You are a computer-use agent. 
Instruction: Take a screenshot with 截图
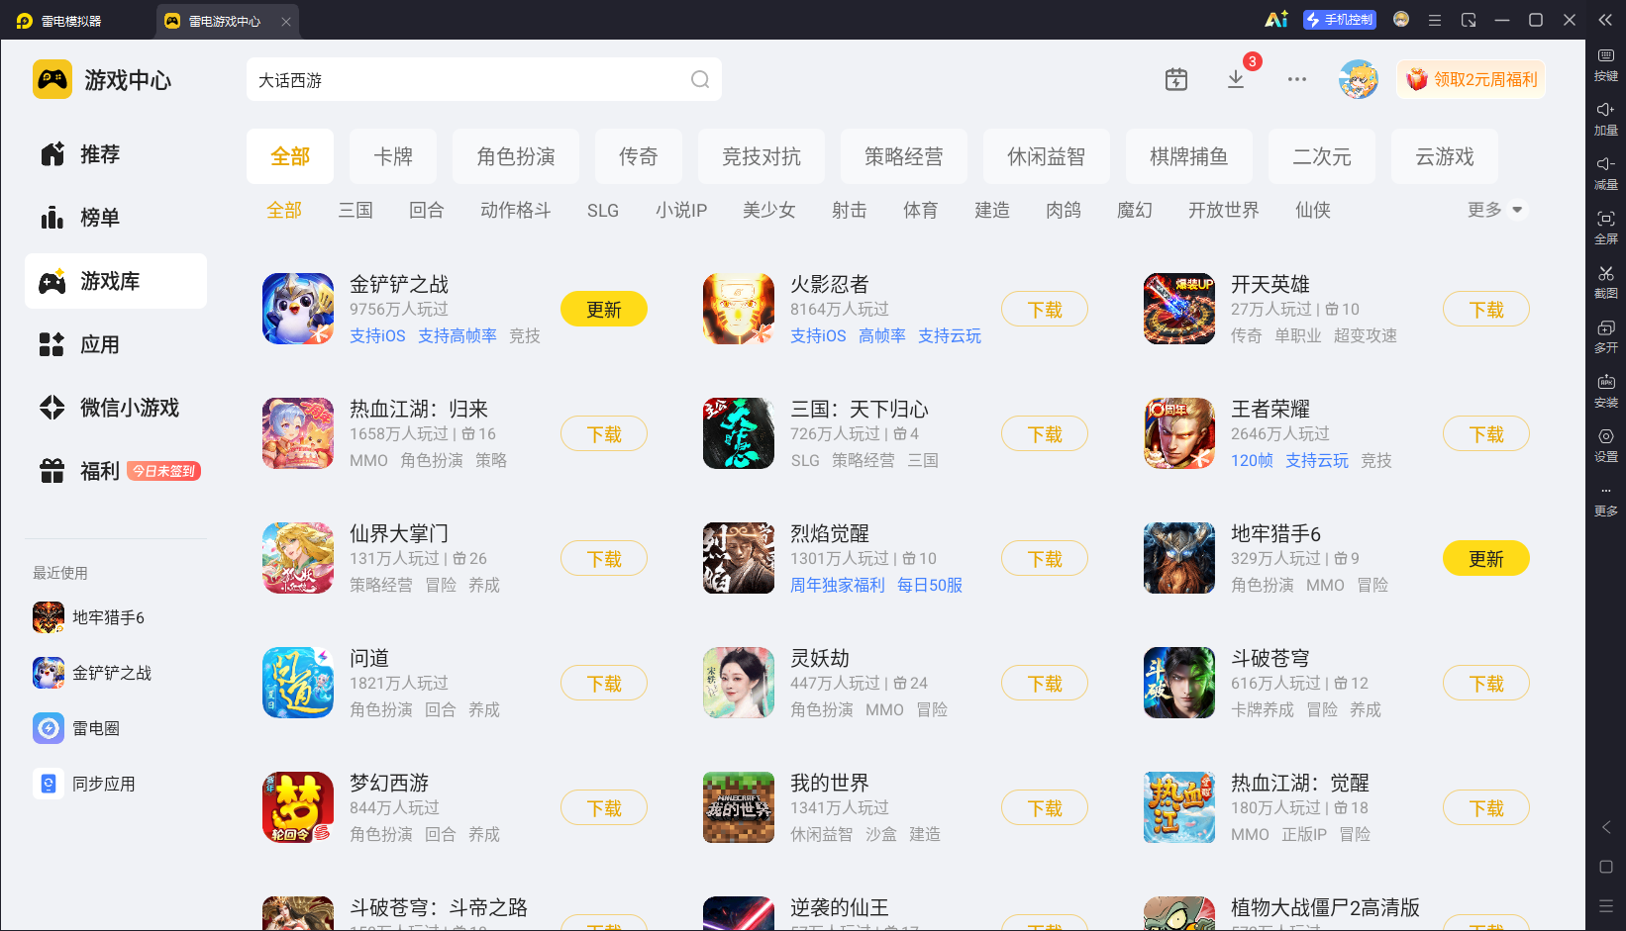(x=1606, y=283)
